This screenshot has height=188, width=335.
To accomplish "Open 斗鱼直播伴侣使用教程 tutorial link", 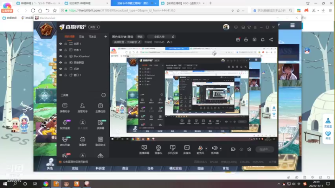I will tap(75, 162).
